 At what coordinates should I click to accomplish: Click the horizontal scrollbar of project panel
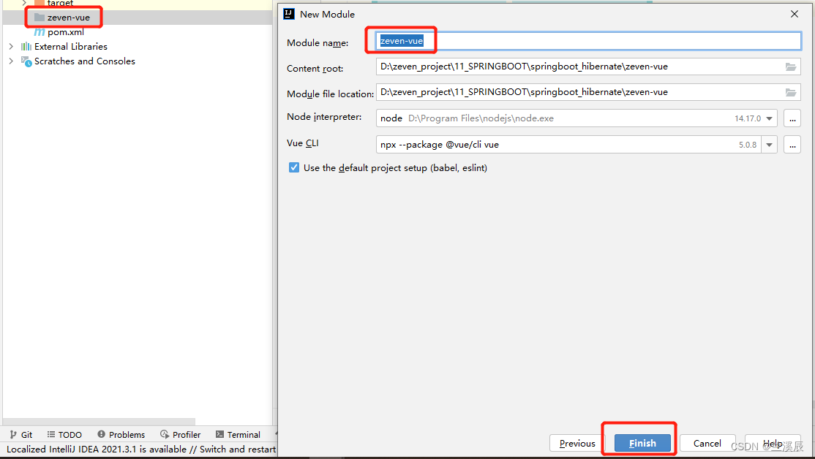click(99, 421)
